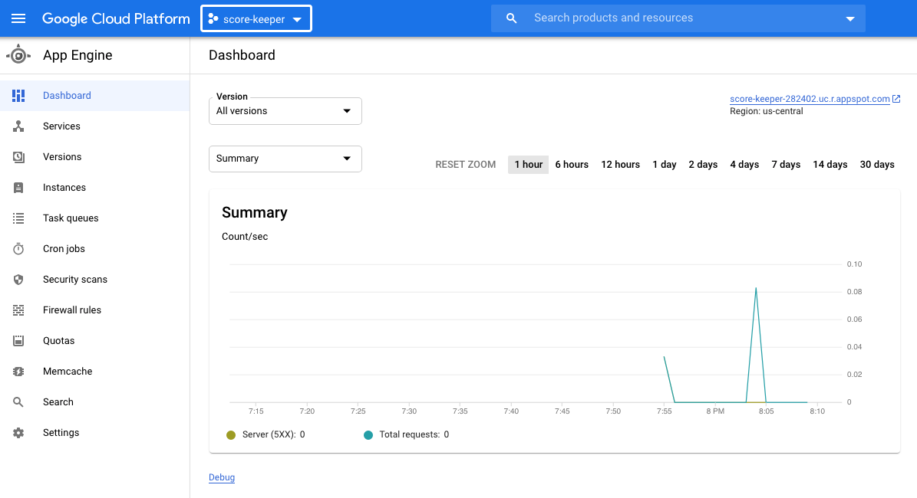
Task: Expand the All versions dropdown
Action: pyautogui.click(x=285, y=111)
